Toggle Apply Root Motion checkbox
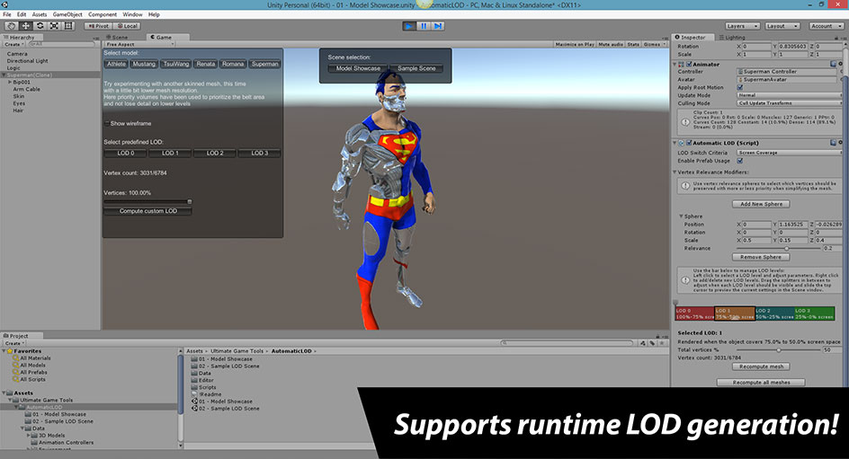Viewport: 849px width, 459px height. point(740,87)
